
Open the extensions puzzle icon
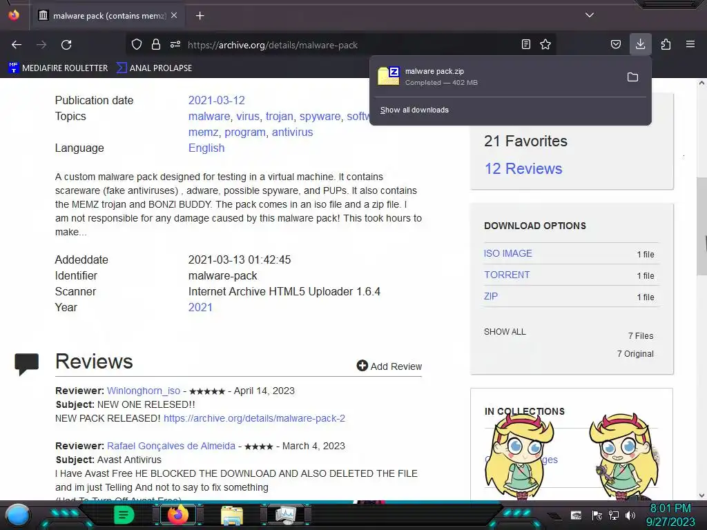666,44
